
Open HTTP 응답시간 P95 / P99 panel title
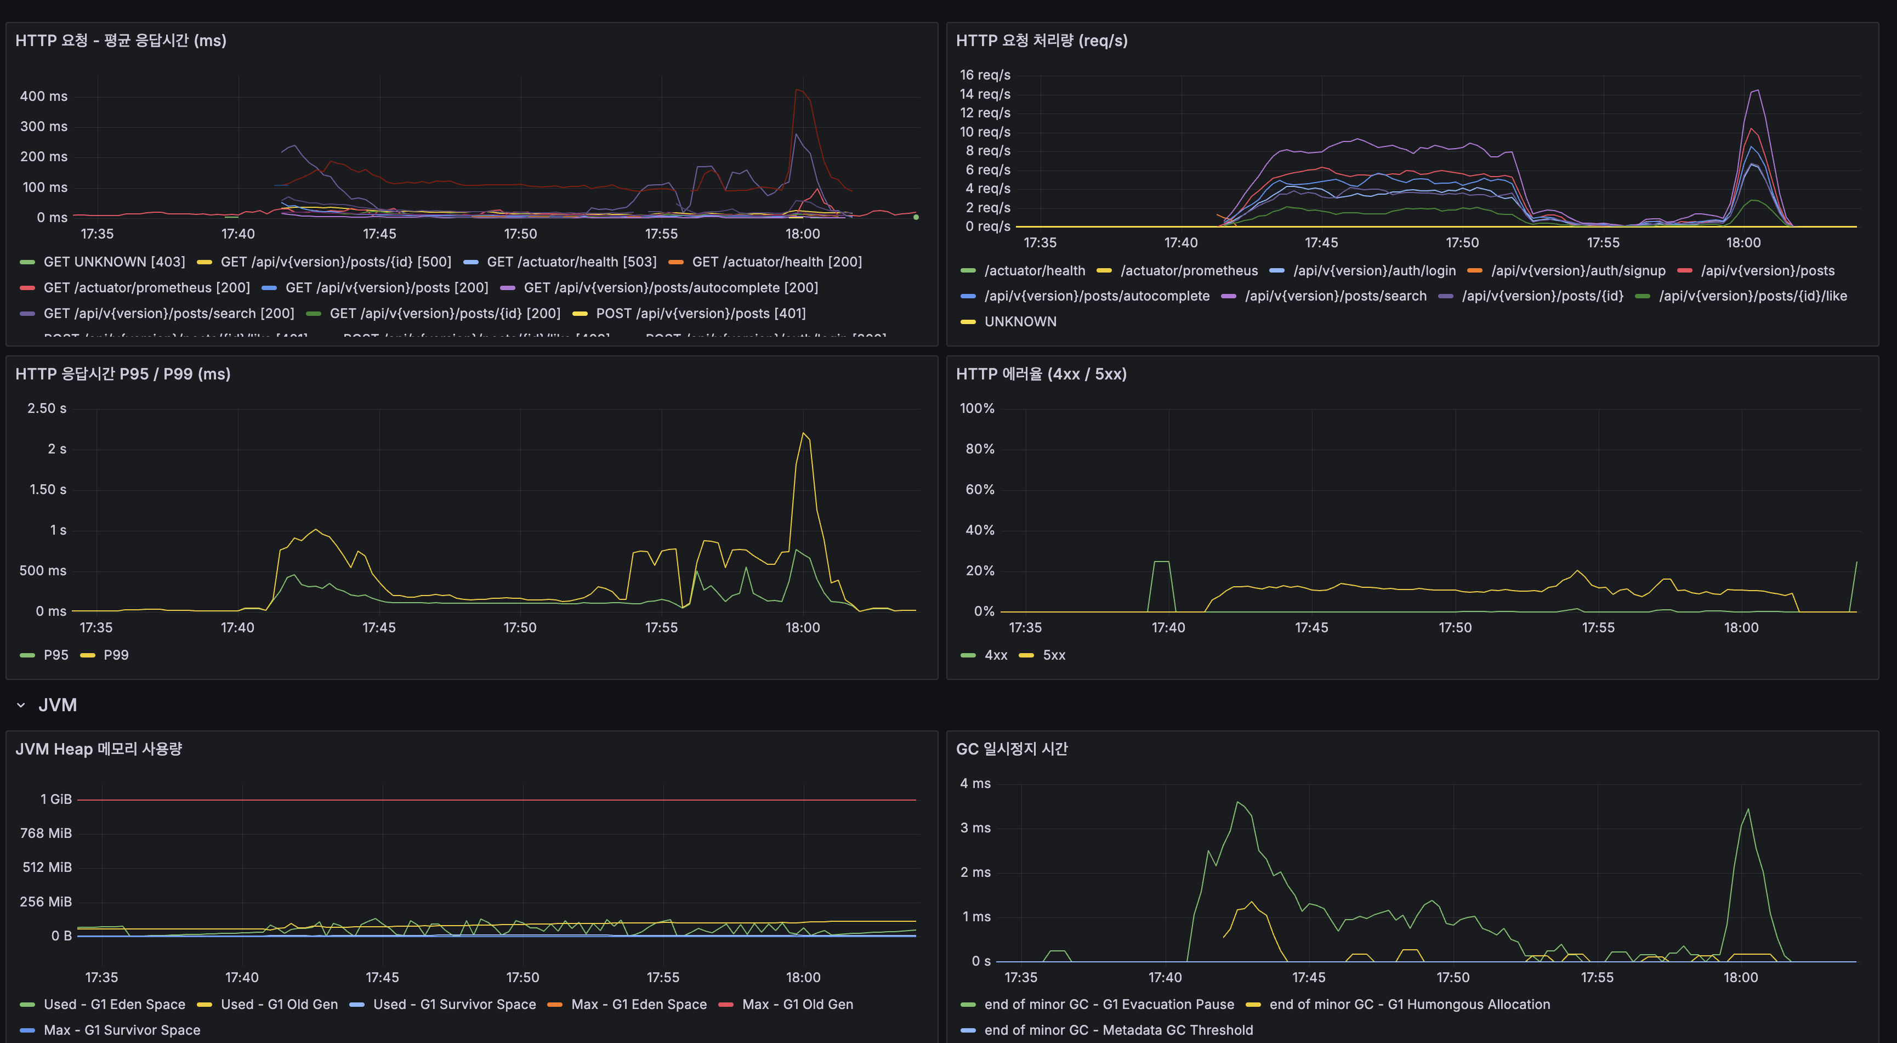[x=123, y=374]
